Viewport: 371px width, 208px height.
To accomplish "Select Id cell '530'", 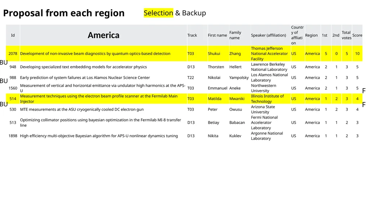I will [x=13, y=110].
